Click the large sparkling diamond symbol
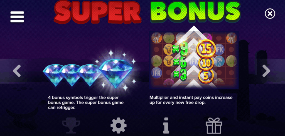The image size is (285, 136). click(x=116, y=73)
